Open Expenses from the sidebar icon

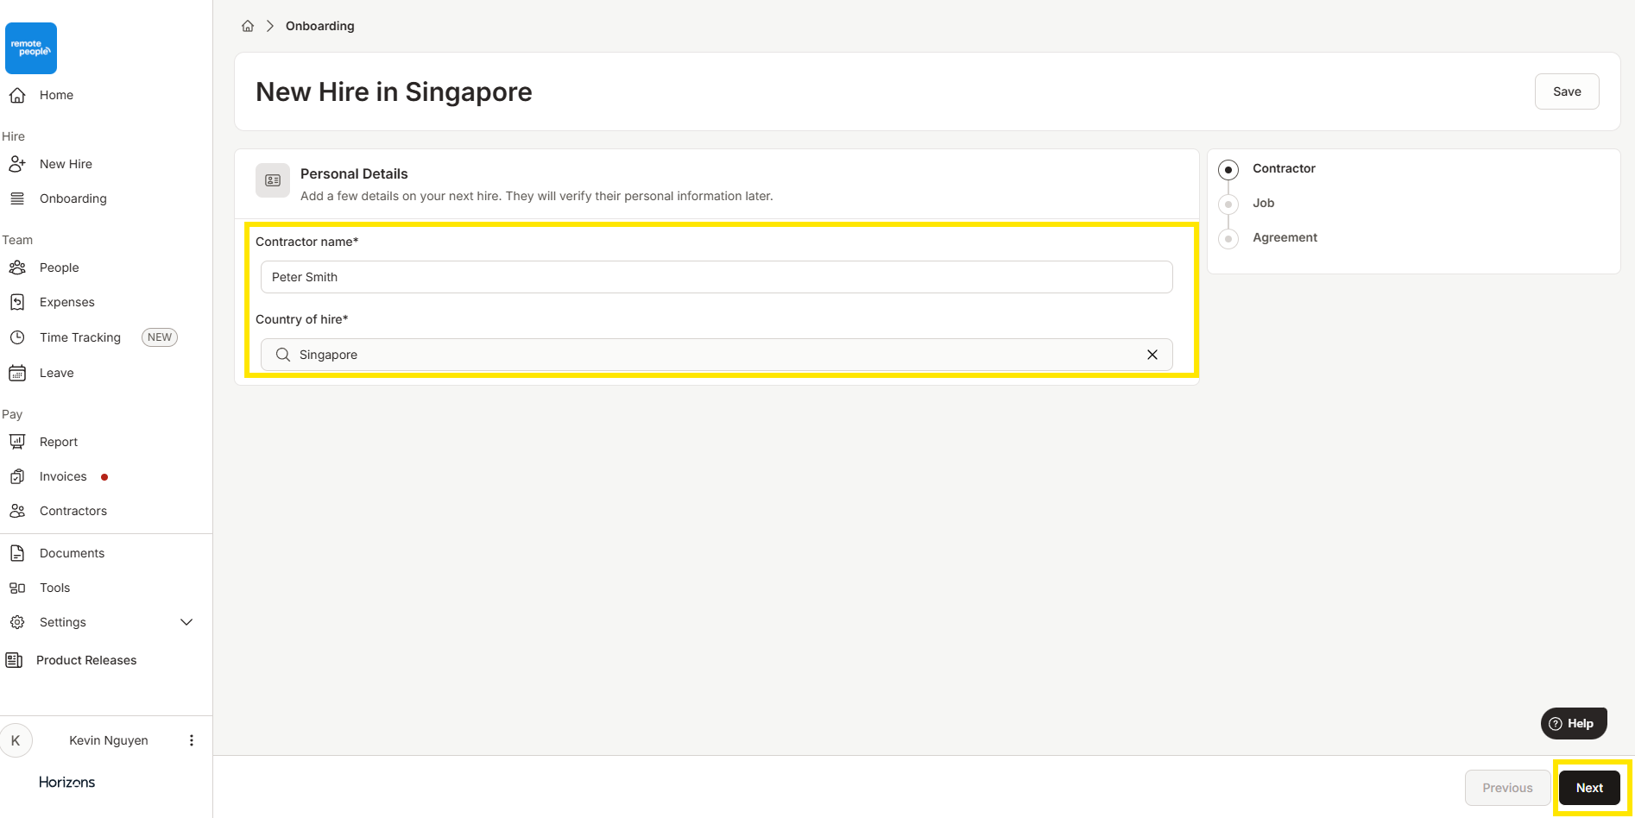pos(17,302)
